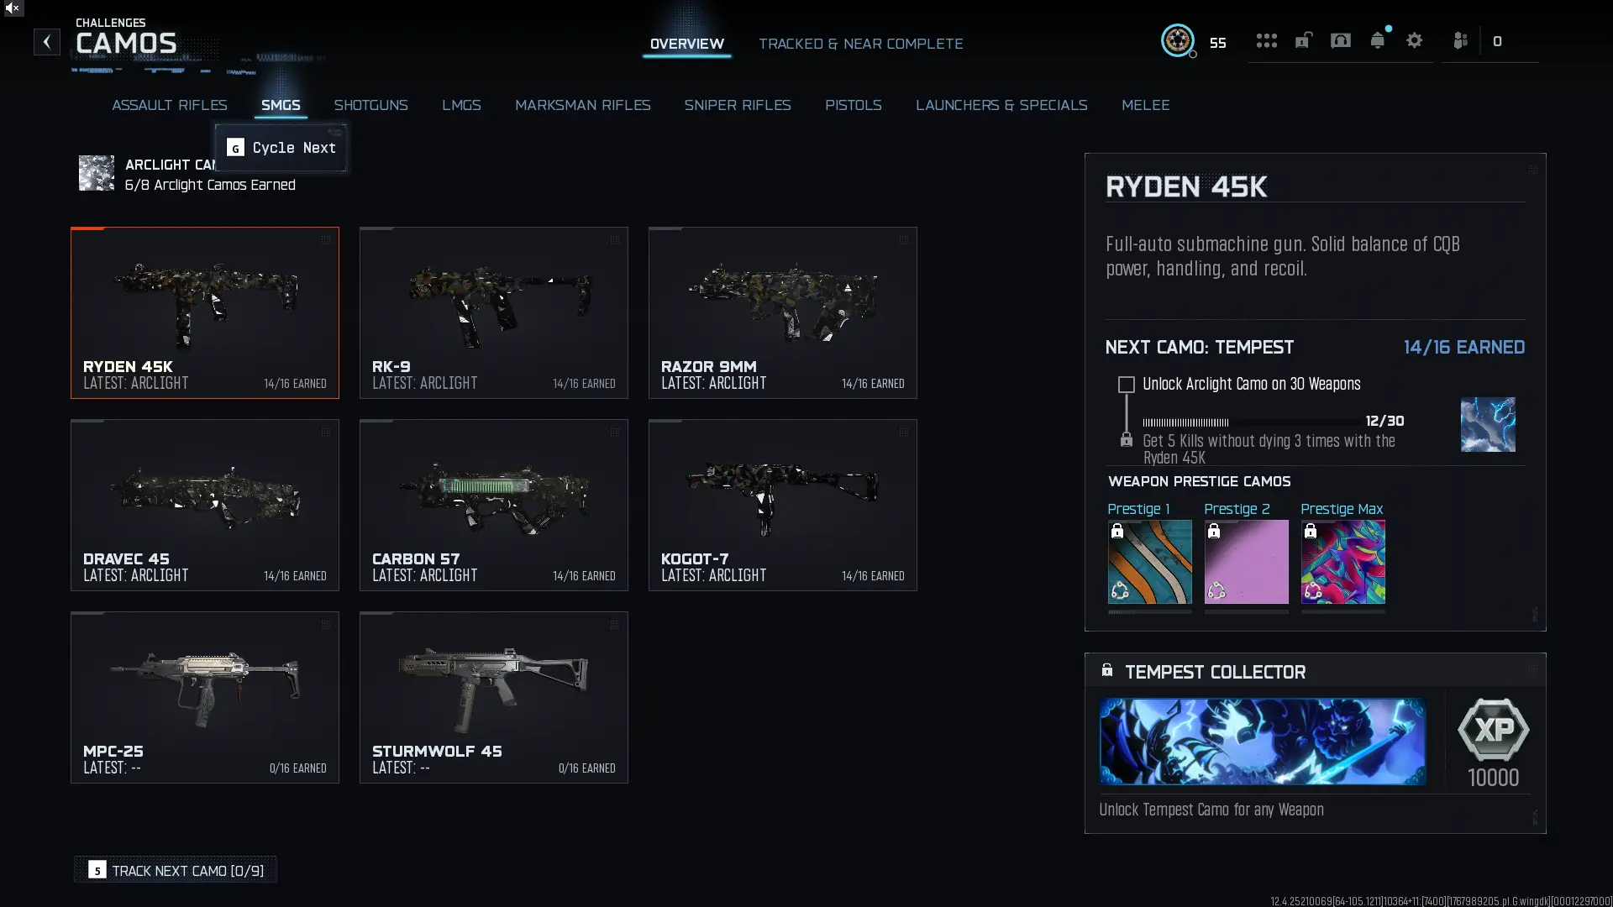Click the Tempest Collector reward banner
1613x907 pixels.
tap(1262, 742)
